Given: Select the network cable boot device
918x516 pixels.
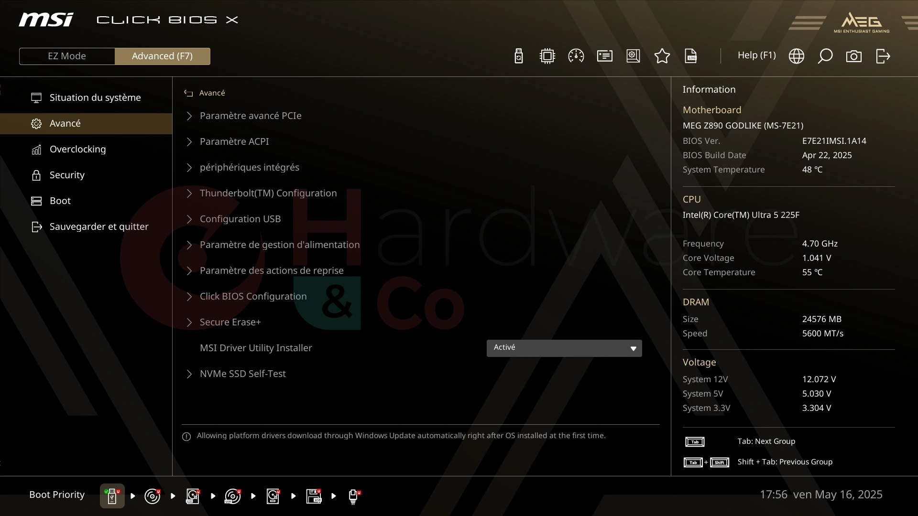Looking at the screenshot, I should coord(354,496).
